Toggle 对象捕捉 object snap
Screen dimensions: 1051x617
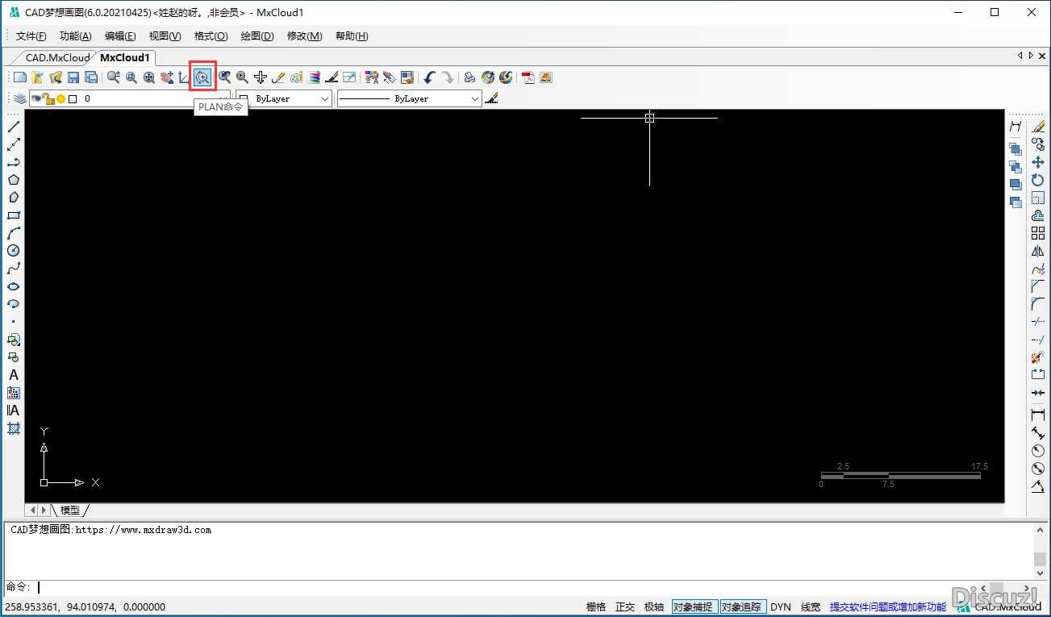click(693, 607)
